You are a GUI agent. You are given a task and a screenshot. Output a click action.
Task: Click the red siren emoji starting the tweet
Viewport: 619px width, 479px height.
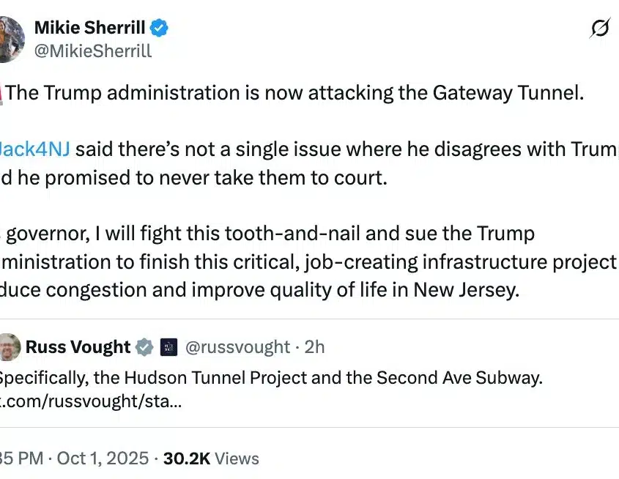coord(2,94)
